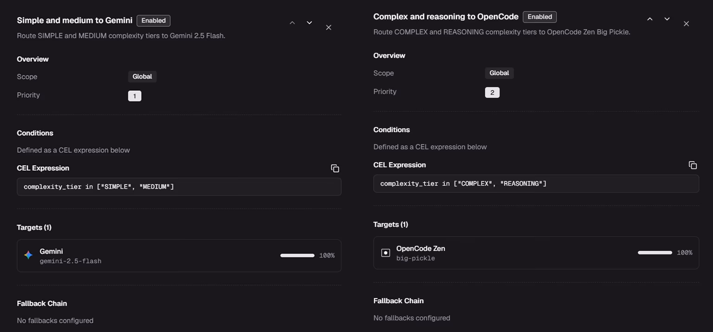Screen dimensions: 713x332
Task: Click 'No fallbacks configured' in OpenCode rule
Action: [x=412, y=318]
